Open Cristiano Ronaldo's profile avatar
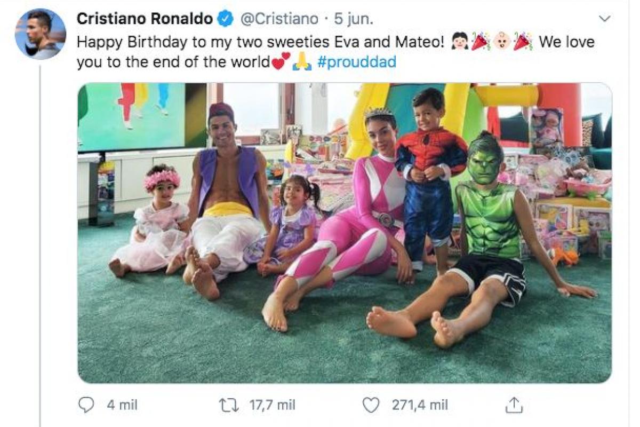Image resolution: width=640 pixels, height=427 pixels. (x=41, y=34)
